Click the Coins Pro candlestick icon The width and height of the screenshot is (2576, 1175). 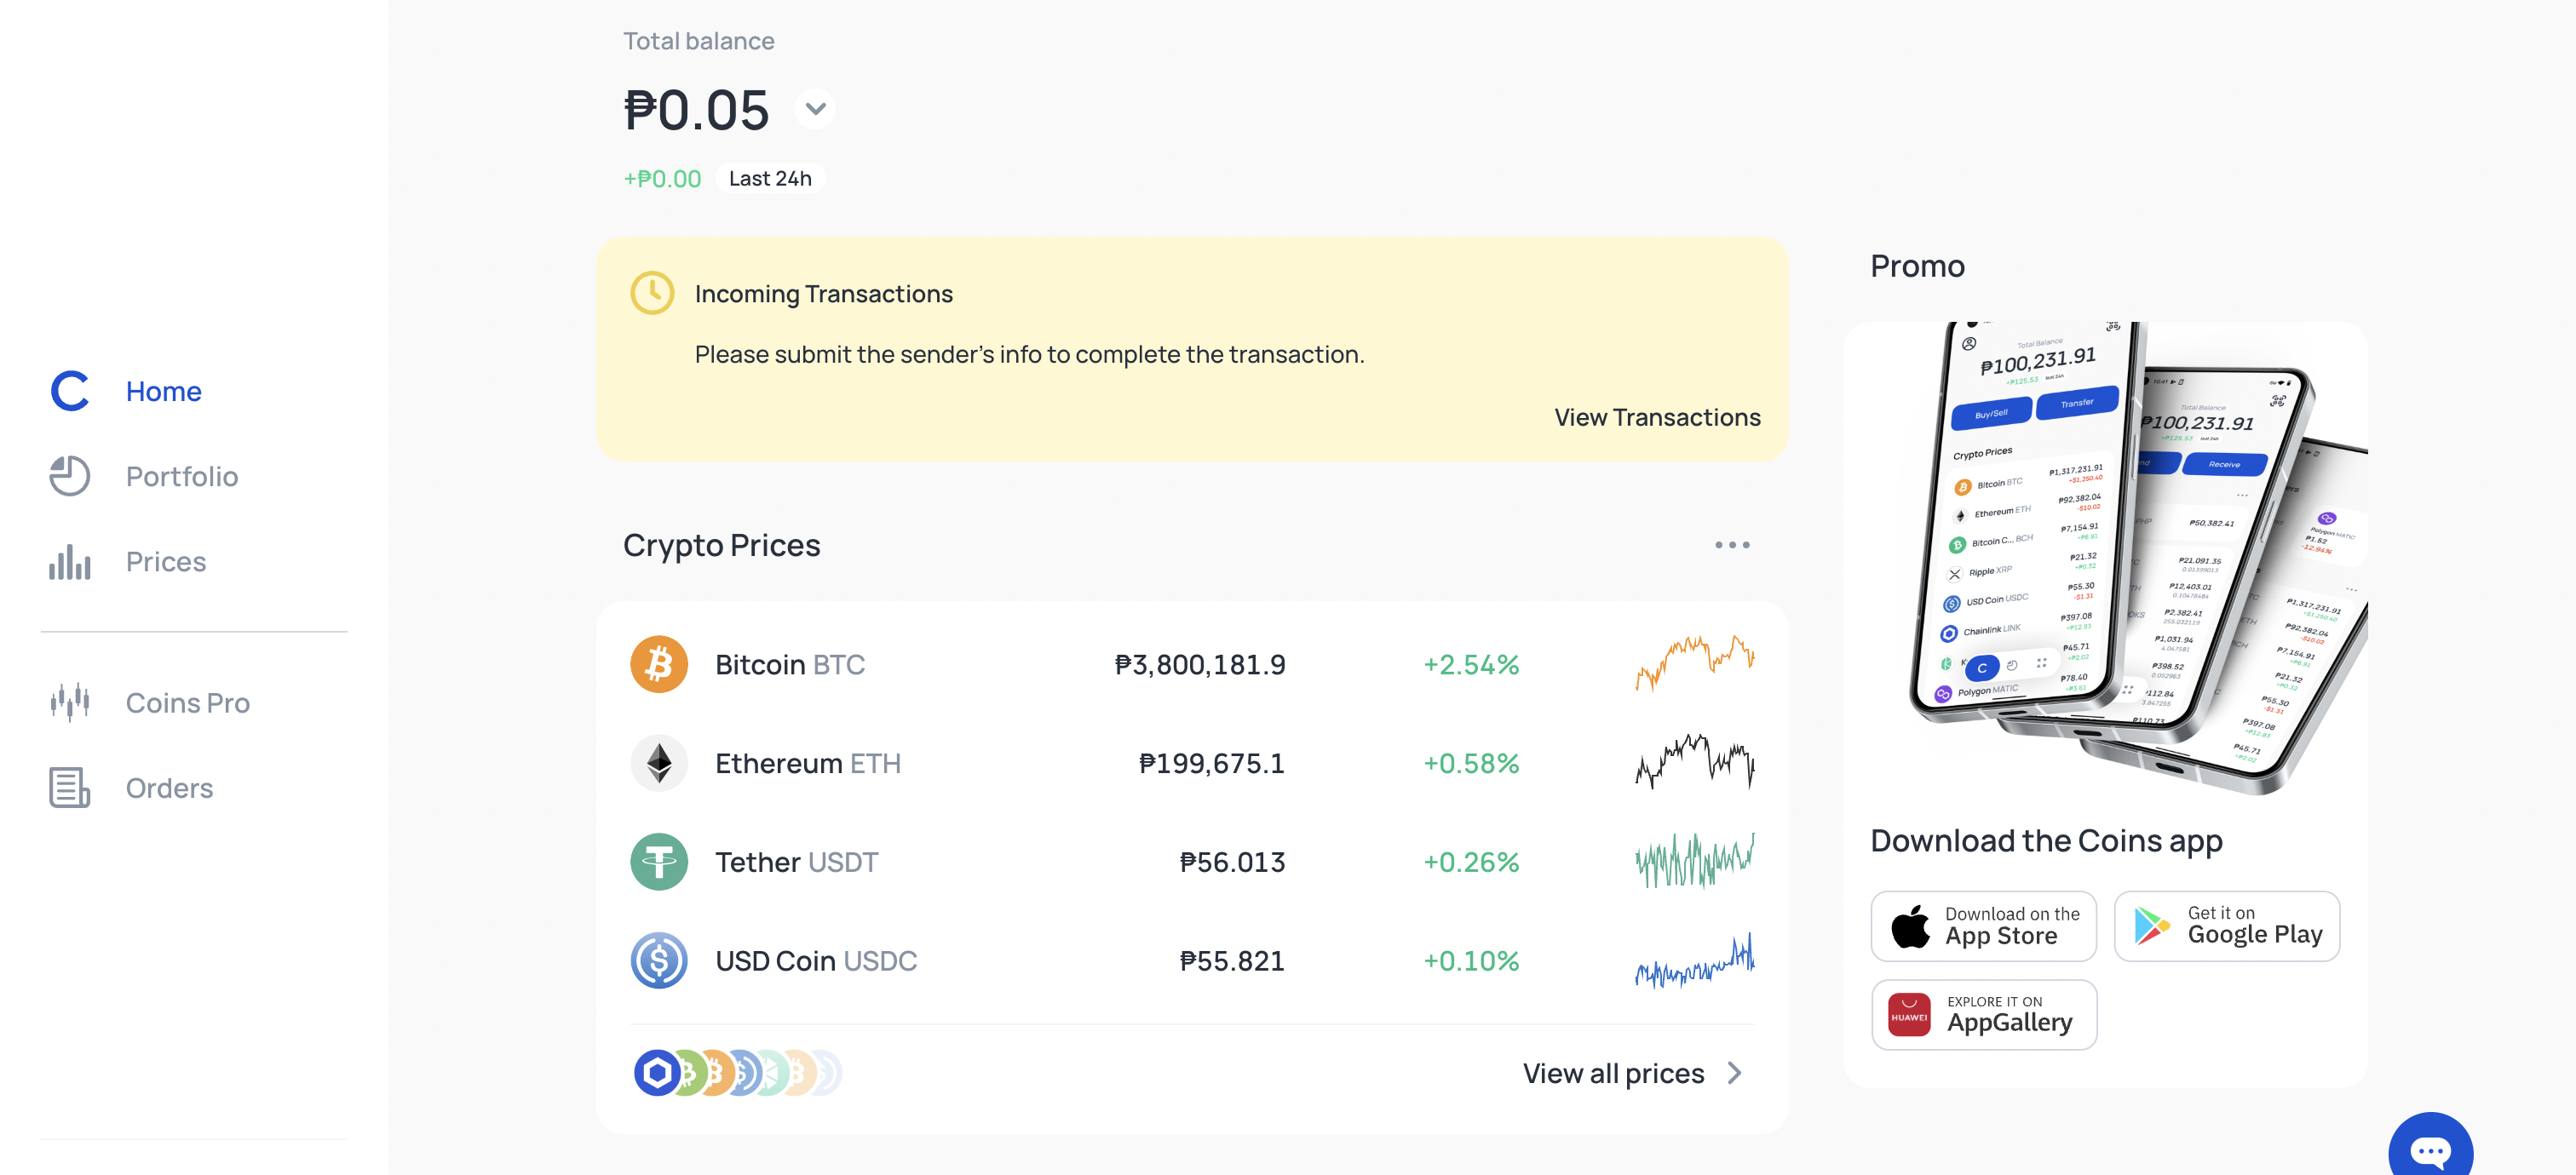click(70, 702)
